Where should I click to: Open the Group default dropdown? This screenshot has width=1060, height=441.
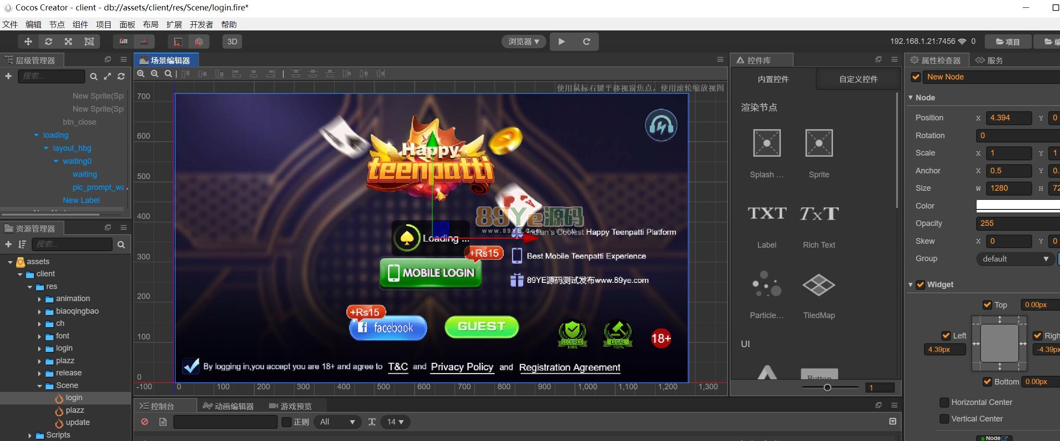pos(1015,259)
